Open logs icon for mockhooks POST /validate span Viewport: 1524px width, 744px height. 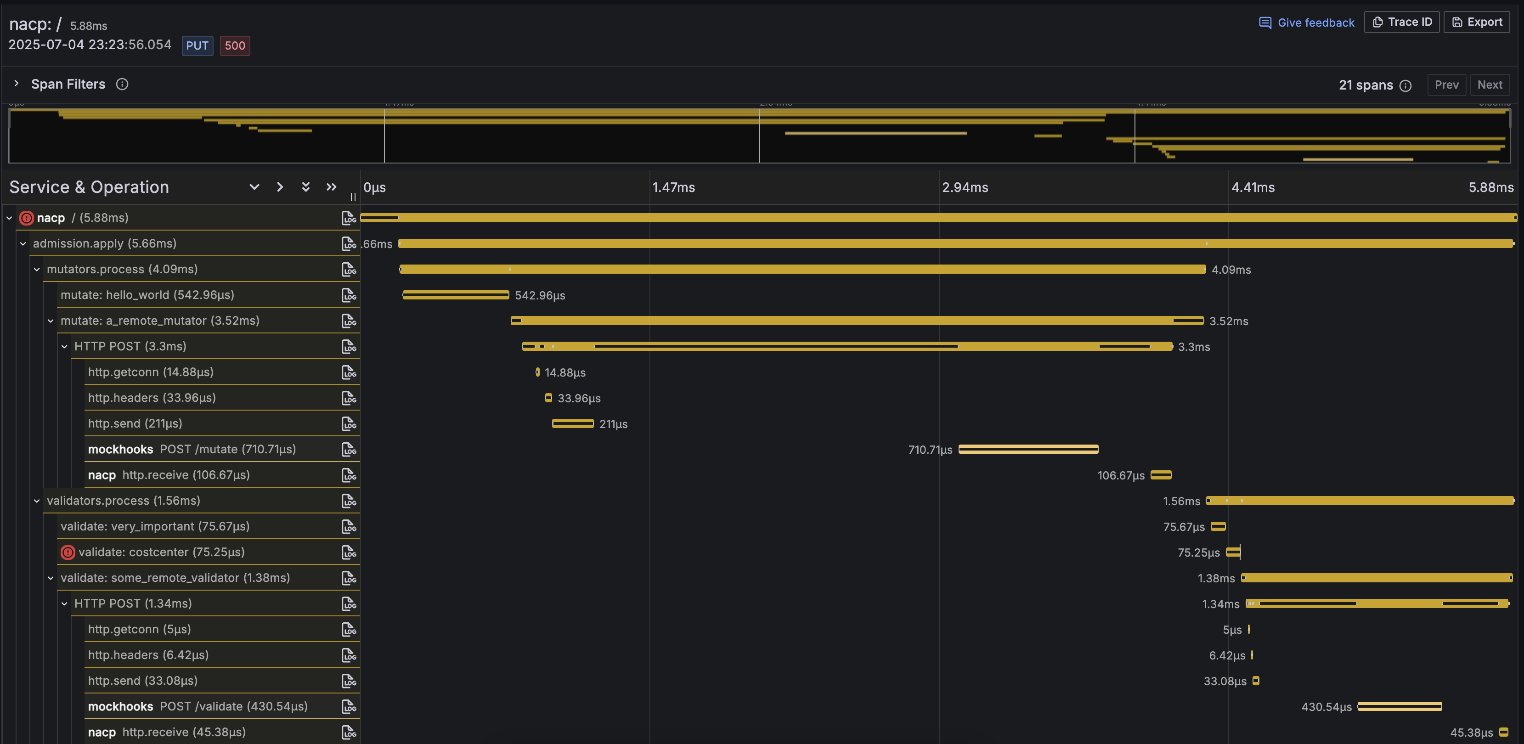point(349,707)
